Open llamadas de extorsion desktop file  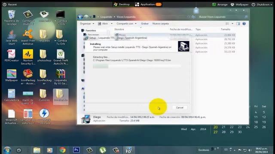point(28,117)
